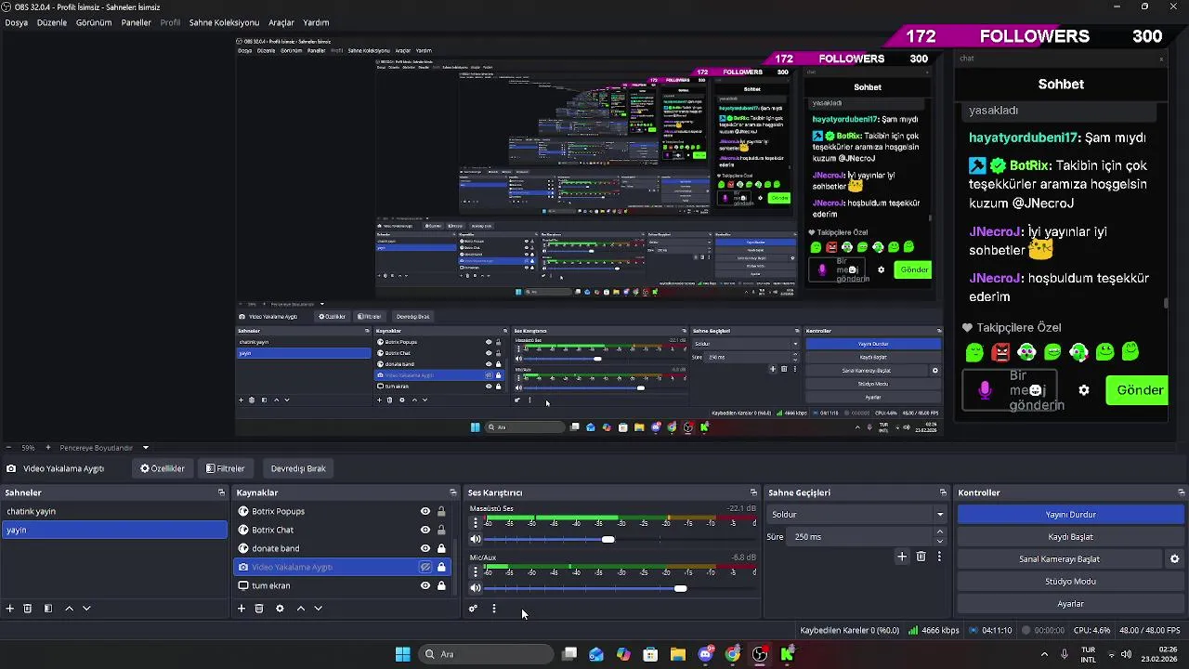Open Filtreler for selected source
Viewport: 1189px width, 669px height.
[226, 468]
